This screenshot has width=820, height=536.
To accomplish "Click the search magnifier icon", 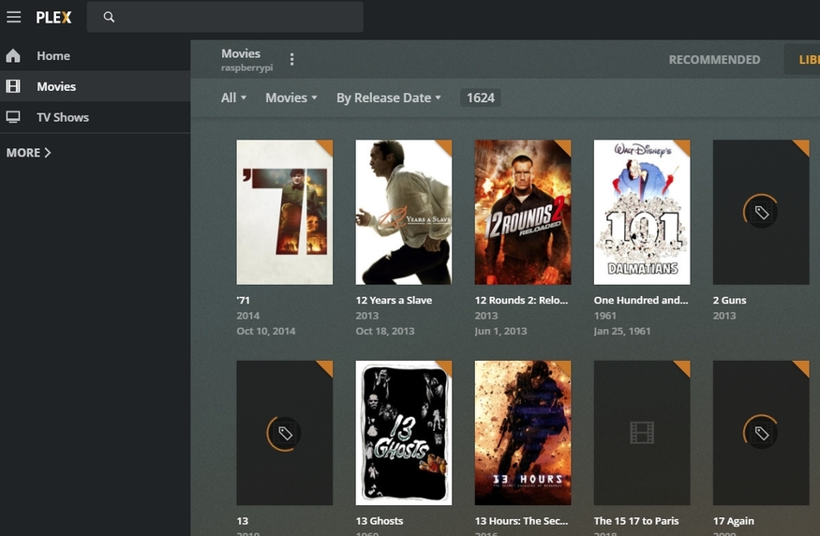I will pos(109,17).
